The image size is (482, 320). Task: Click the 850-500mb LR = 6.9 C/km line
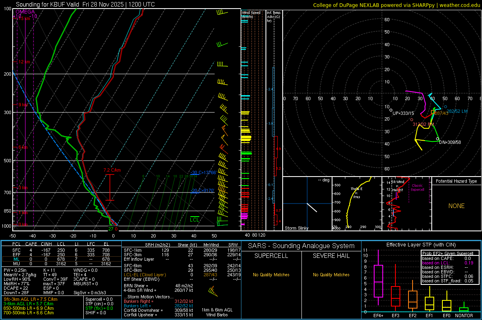[x=29, y=308]
